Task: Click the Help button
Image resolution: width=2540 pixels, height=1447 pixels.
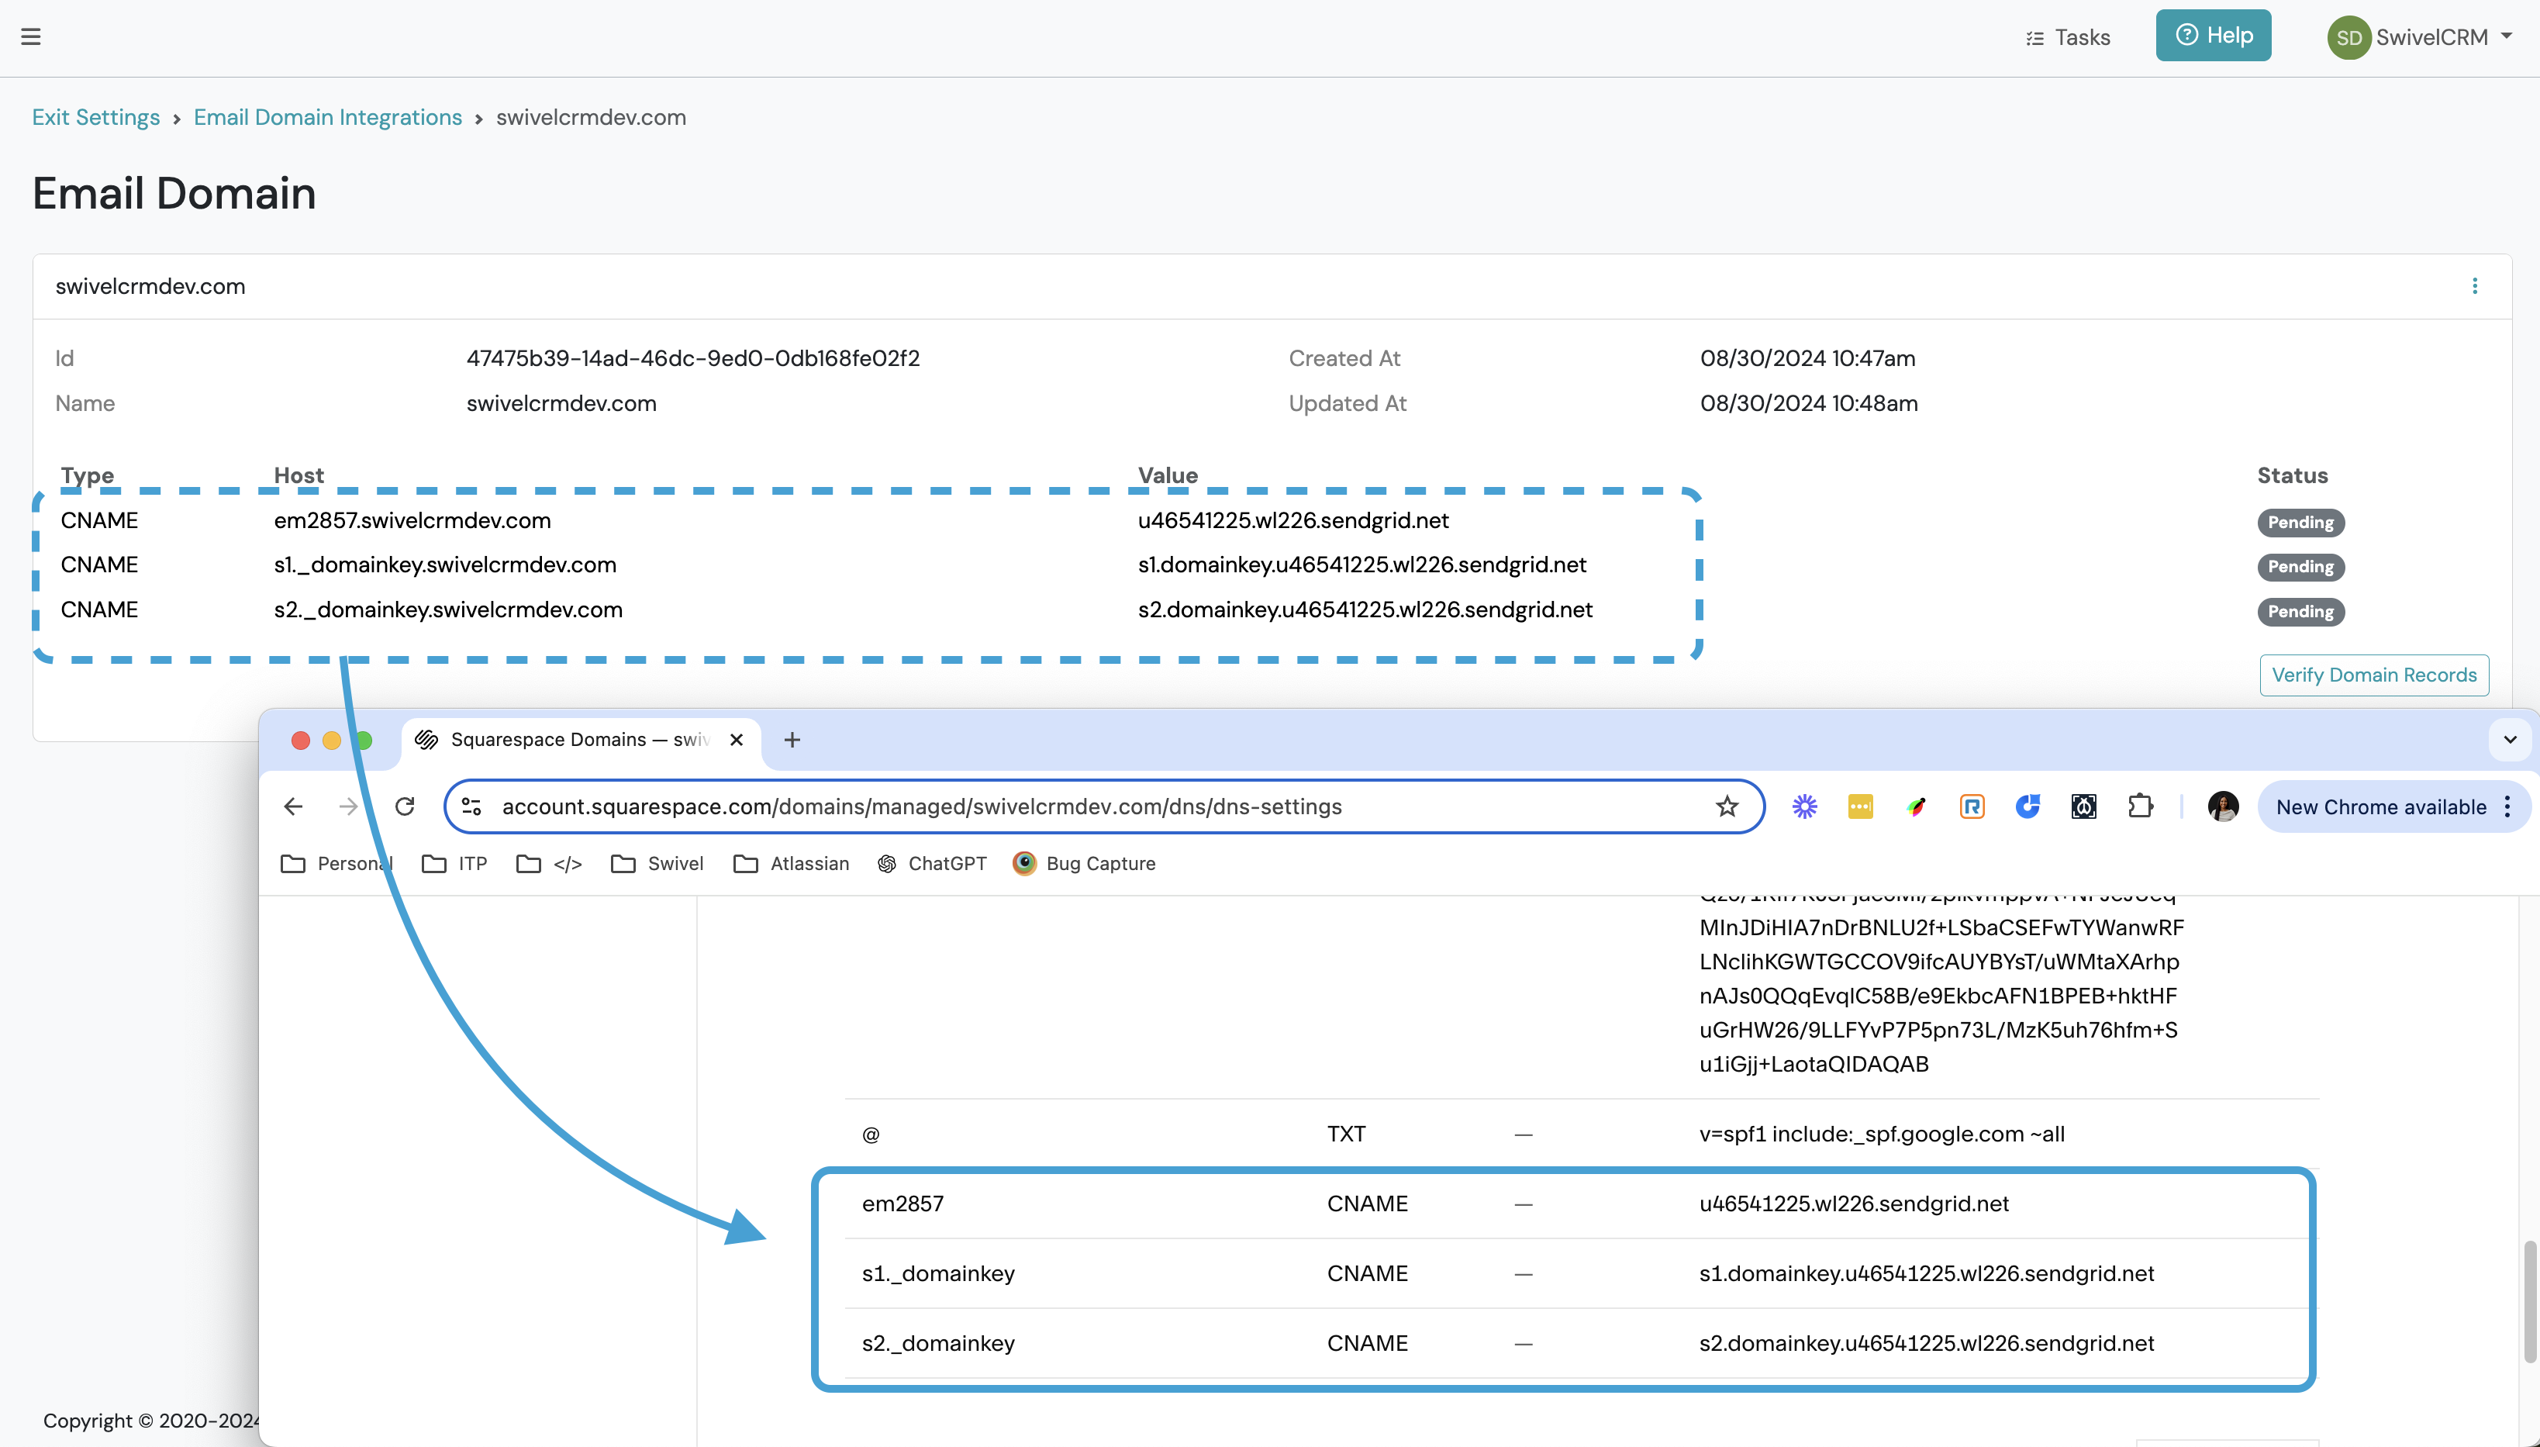Action: [x=2213, y=36]
